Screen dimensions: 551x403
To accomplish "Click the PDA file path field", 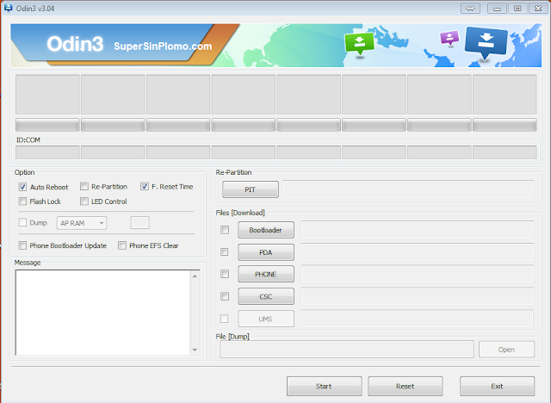I will pos(418,252).
